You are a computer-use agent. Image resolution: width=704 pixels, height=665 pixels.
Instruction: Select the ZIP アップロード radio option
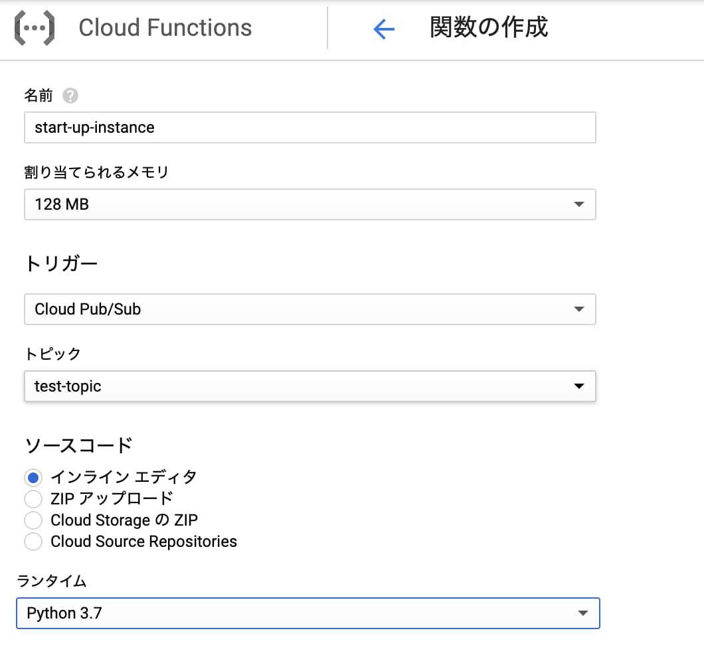[33, 498]
